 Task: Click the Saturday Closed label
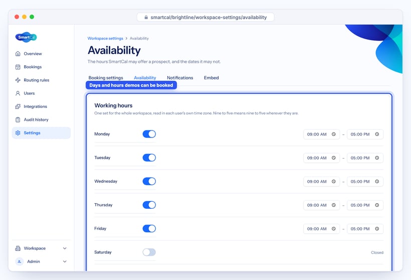point(377,252)
